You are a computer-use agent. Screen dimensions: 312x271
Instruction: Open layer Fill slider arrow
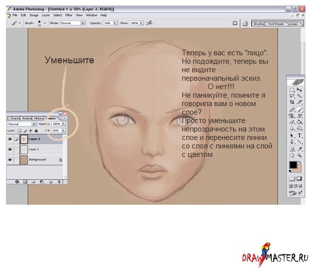tap(64, 131)
